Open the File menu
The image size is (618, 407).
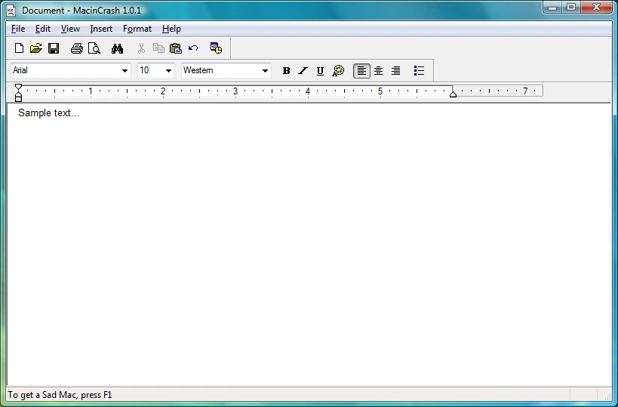point(18,29)
